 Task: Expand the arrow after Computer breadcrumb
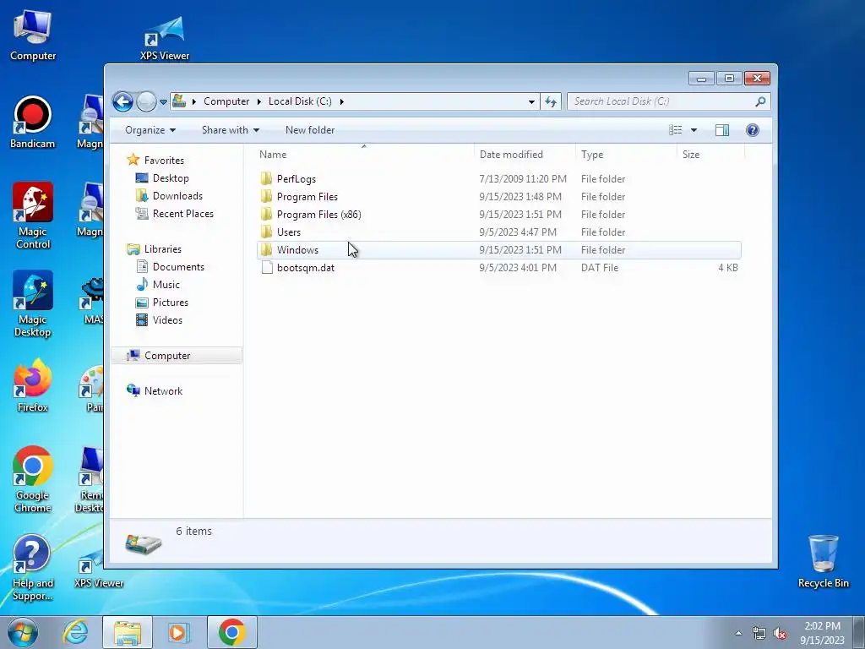258,101
